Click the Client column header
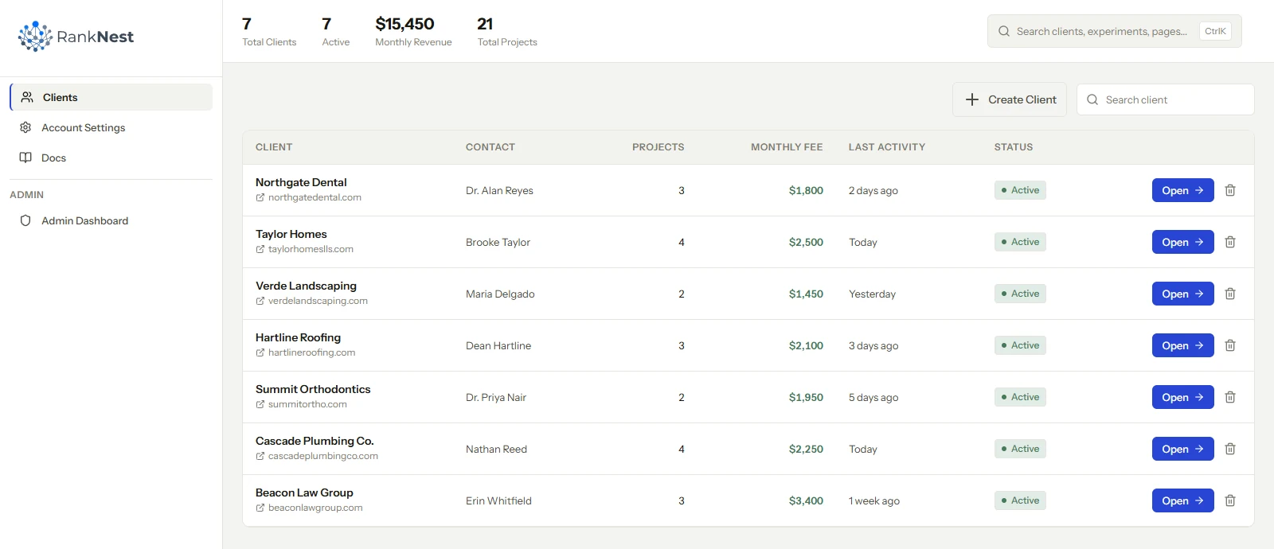 tap(274, 147)
